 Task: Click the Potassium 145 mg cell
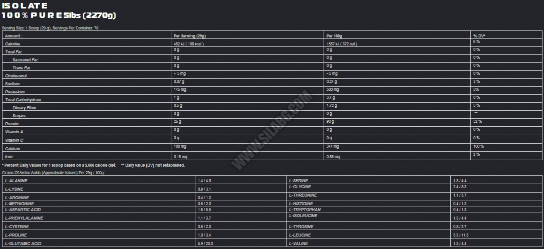pos(179,89)
